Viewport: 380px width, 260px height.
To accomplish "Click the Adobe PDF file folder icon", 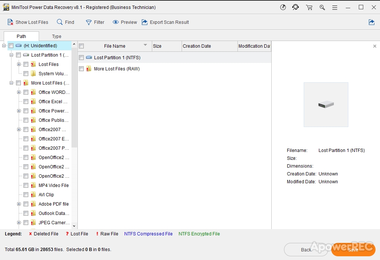I will tap(33, 204).
